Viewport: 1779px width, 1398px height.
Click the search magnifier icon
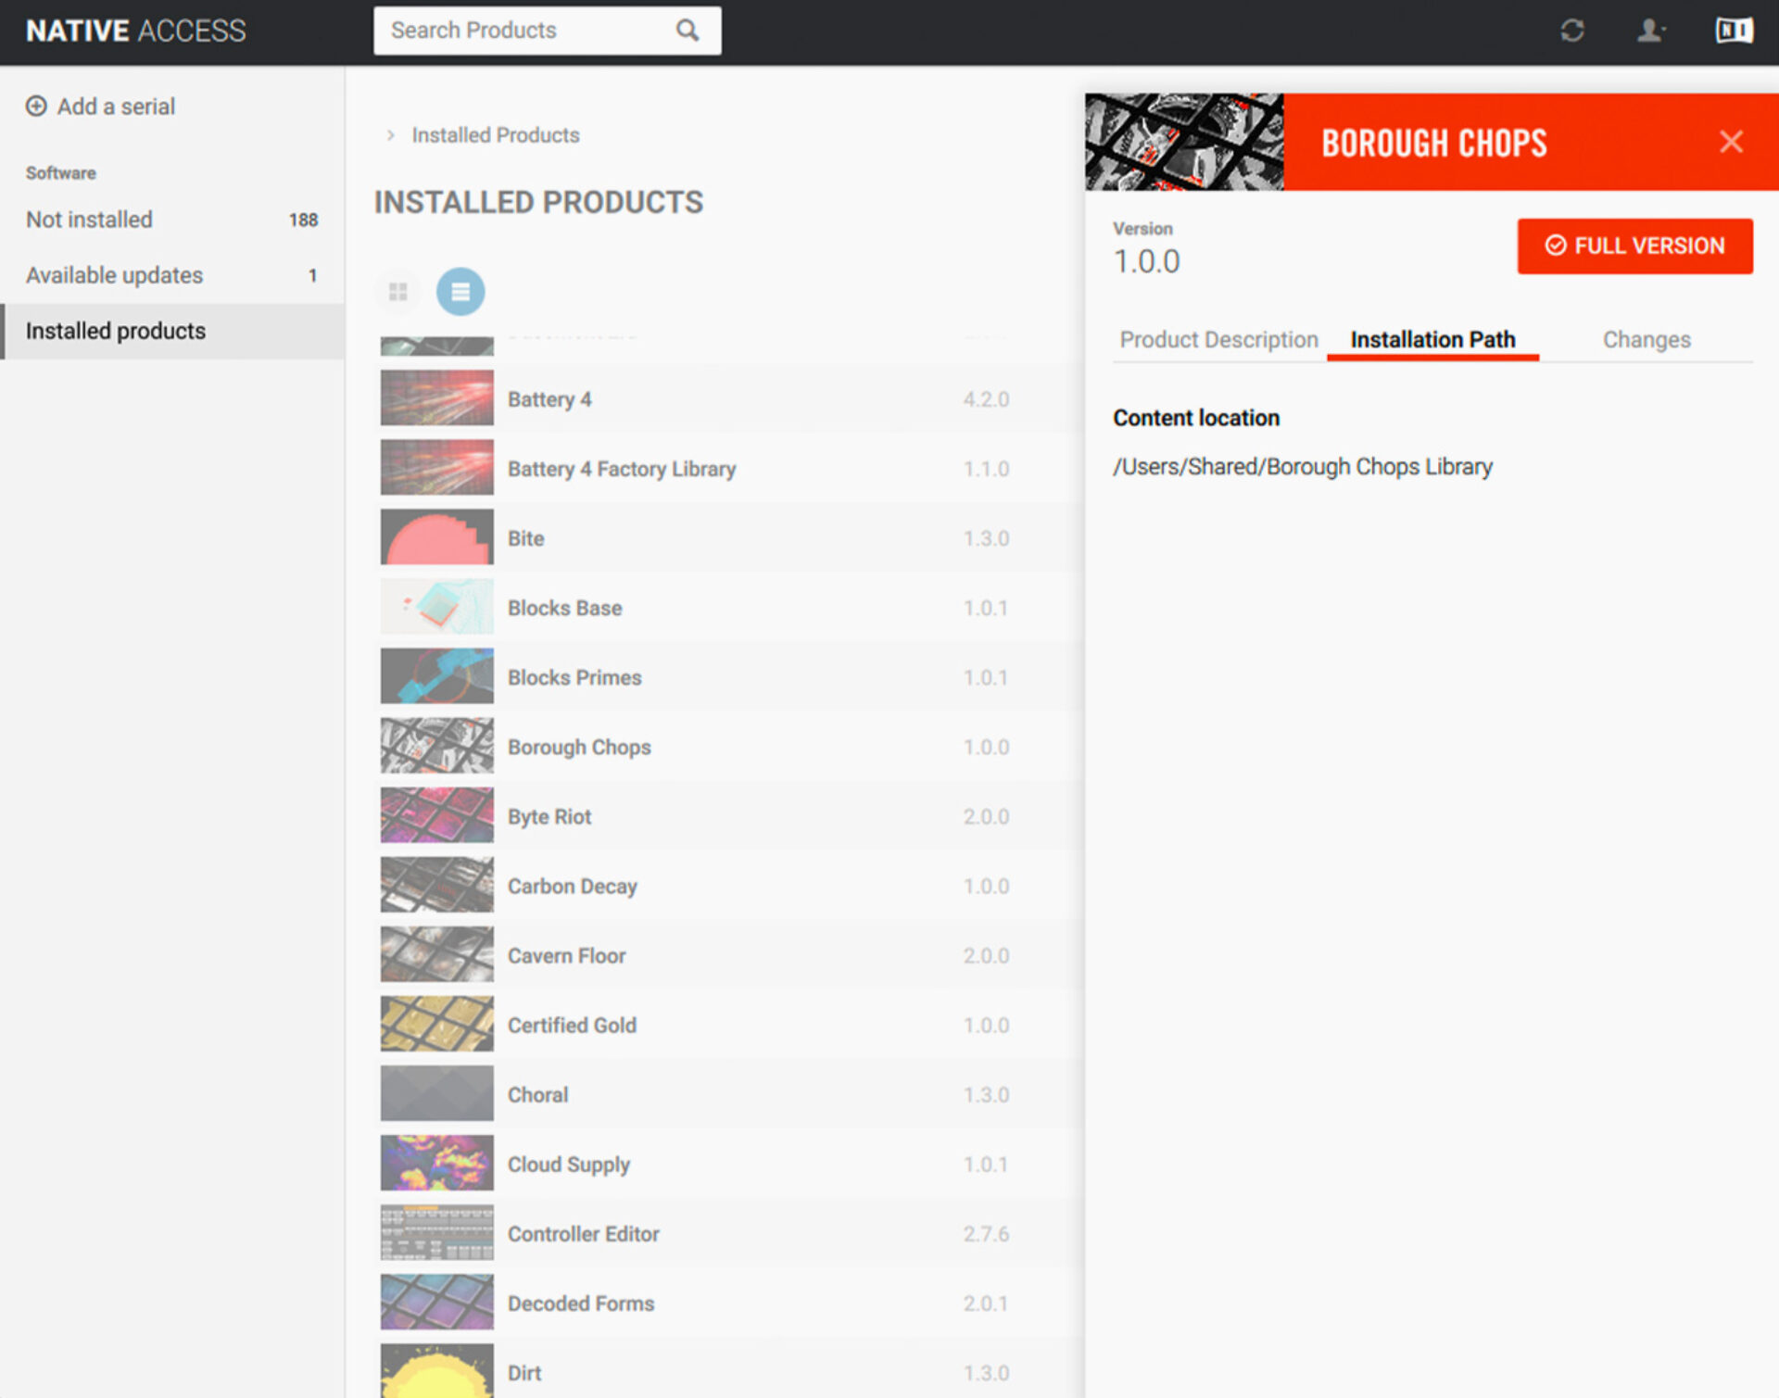(687, 31)
